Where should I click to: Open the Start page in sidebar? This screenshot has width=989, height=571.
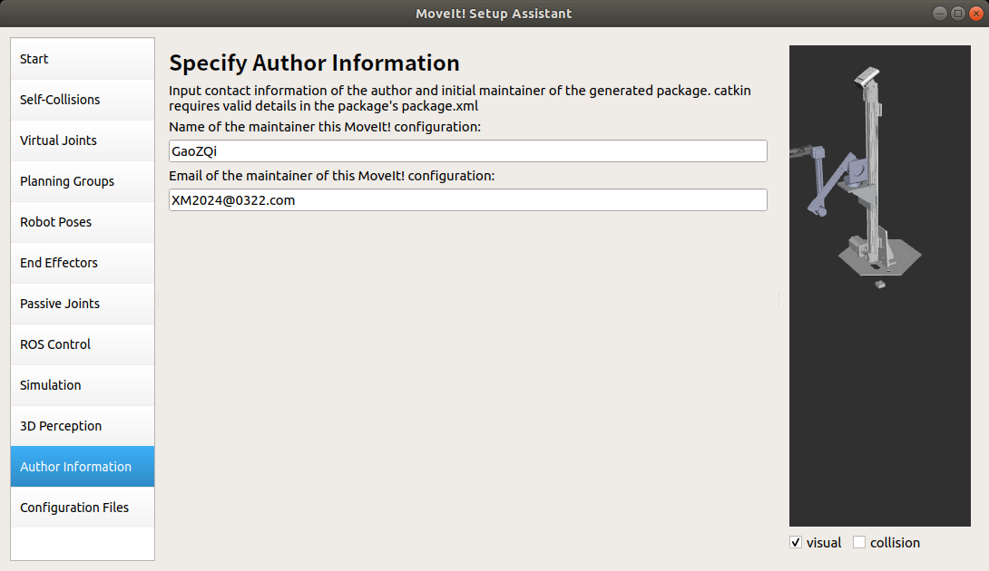point(83,59)
